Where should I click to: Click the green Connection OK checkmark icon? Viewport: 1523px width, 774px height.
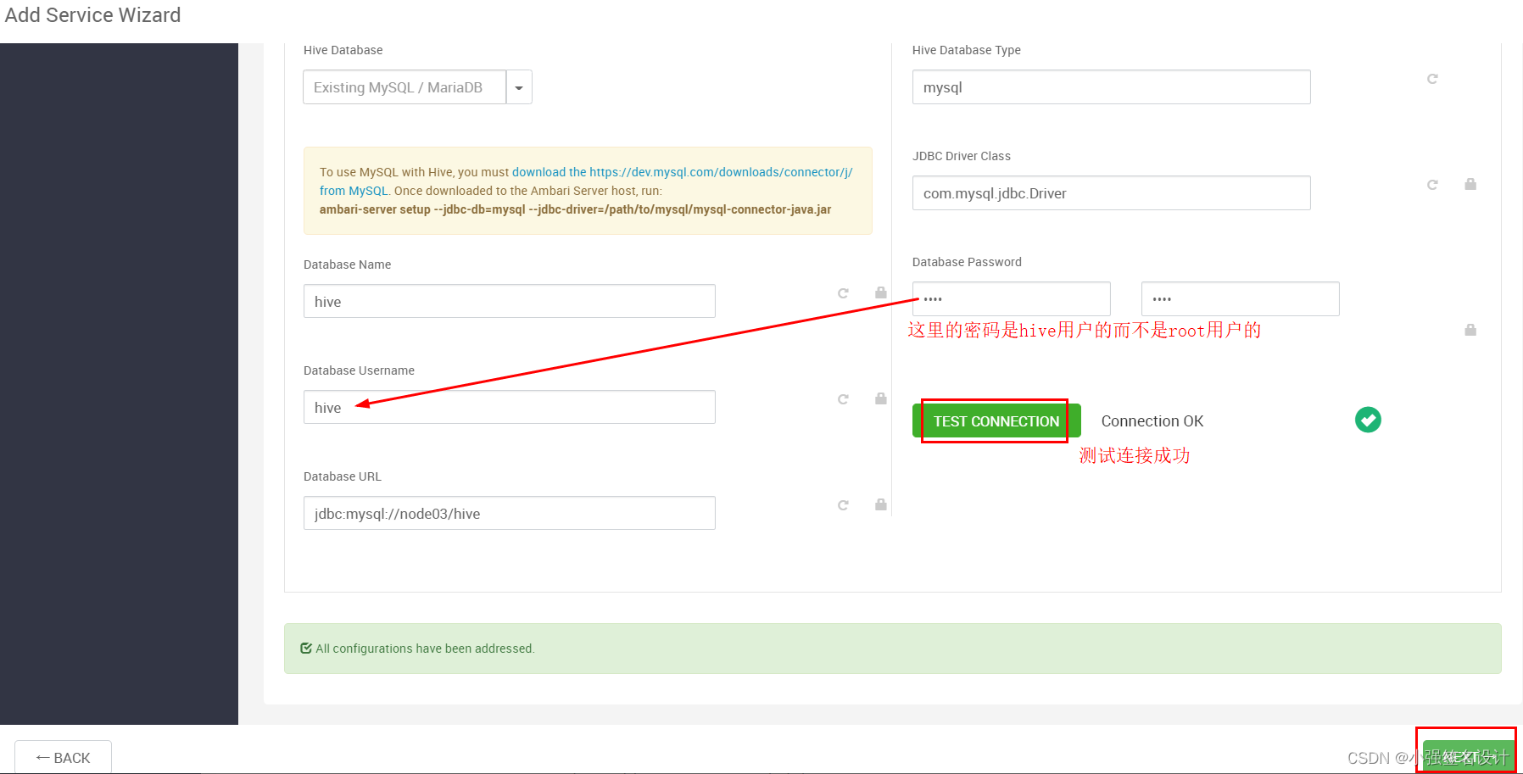click(1368, 420)
